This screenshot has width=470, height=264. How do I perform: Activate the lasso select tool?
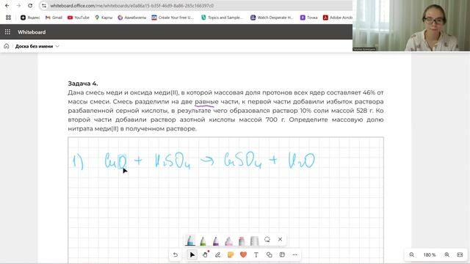pyautogui.click(x=267, y=239)
